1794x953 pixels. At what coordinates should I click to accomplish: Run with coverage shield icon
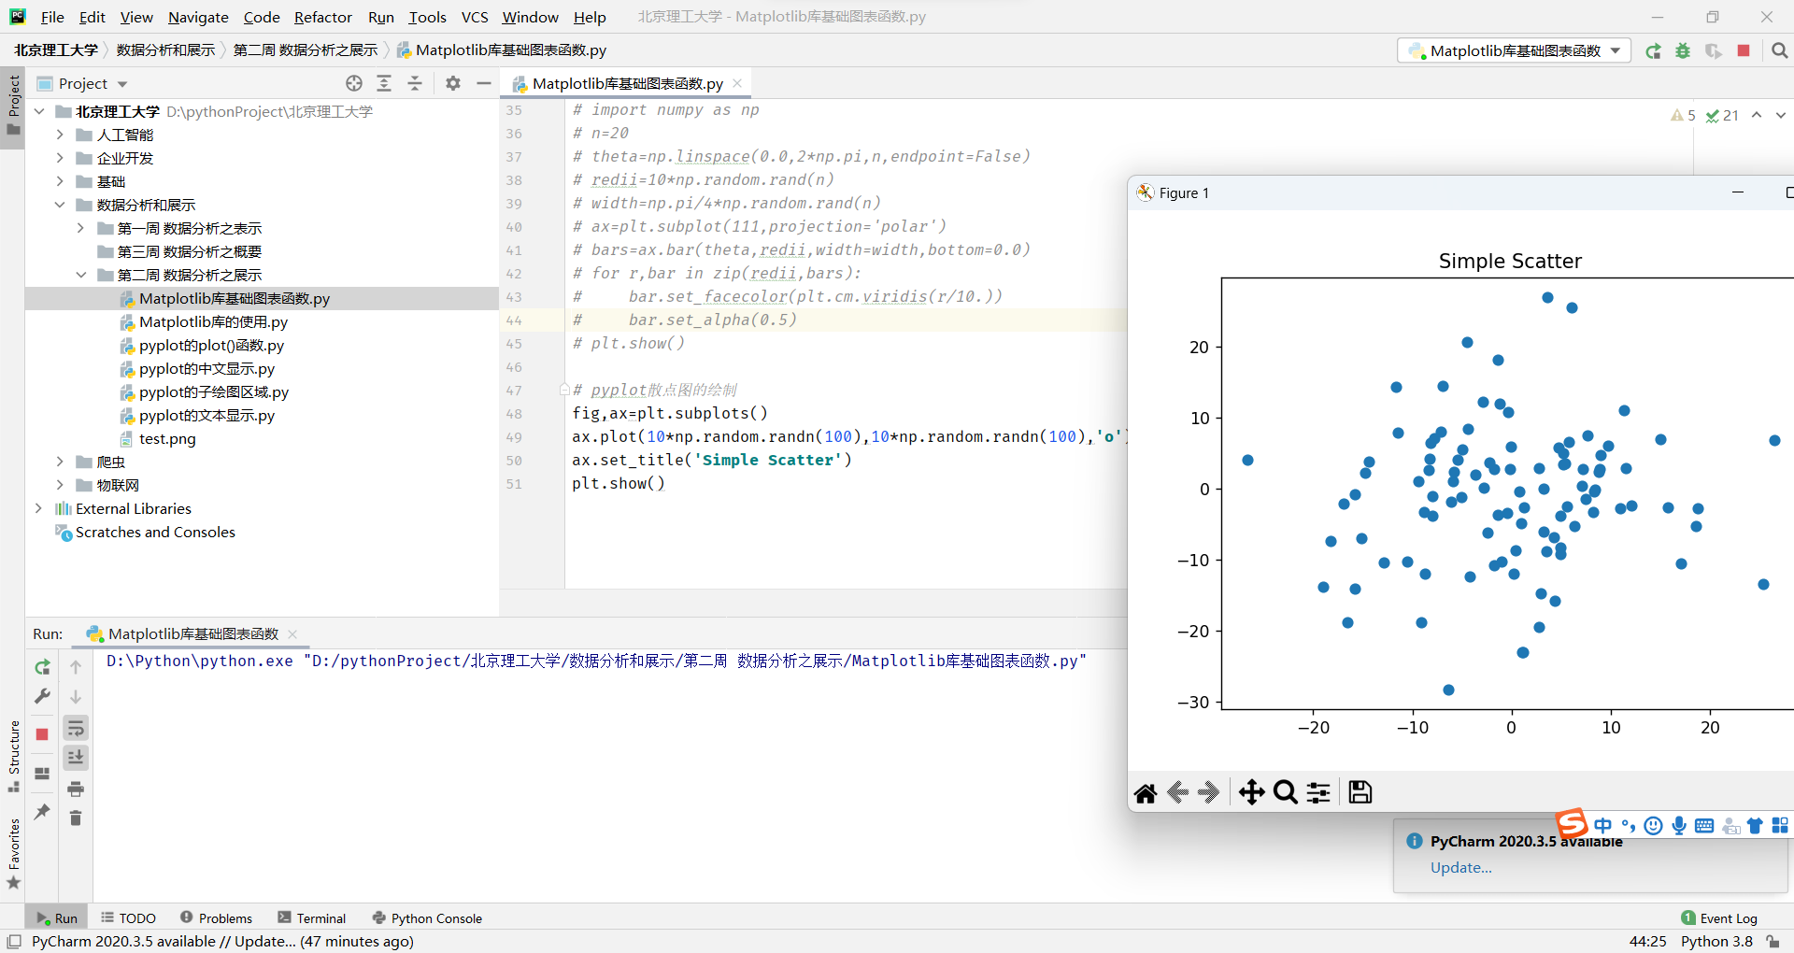(1713, 51)
